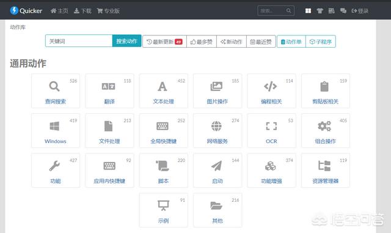
Task: Focus the 关键词 keyword input field
Action: 79,41
